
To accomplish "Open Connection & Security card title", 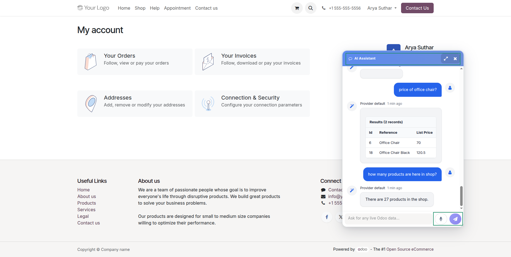I will pos(250,98).
